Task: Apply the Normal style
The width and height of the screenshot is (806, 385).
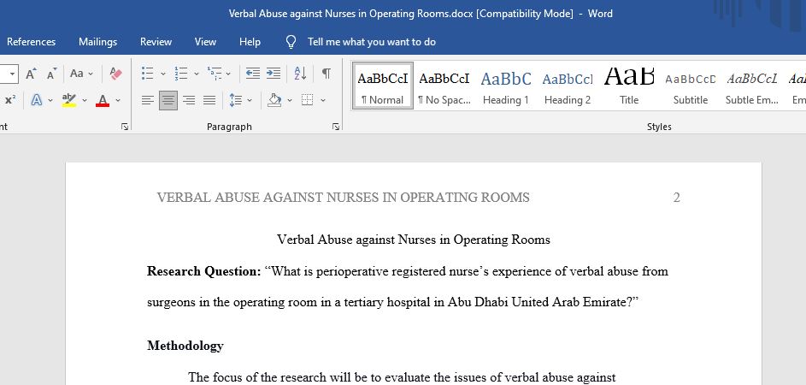Action: (x=382, y=86)
